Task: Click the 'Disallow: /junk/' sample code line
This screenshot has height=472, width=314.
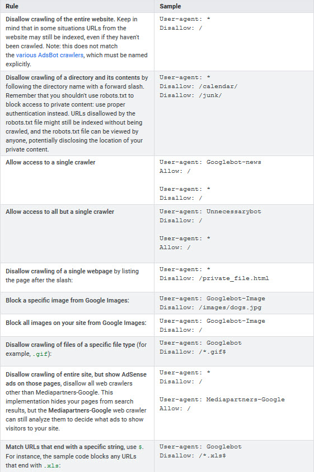Action: [x=191, y=95]
